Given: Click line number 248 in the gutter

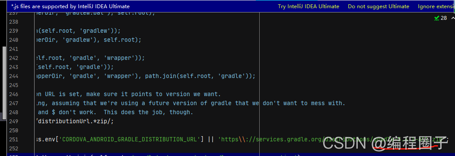Looking at the screenshot, I should 14,112.
